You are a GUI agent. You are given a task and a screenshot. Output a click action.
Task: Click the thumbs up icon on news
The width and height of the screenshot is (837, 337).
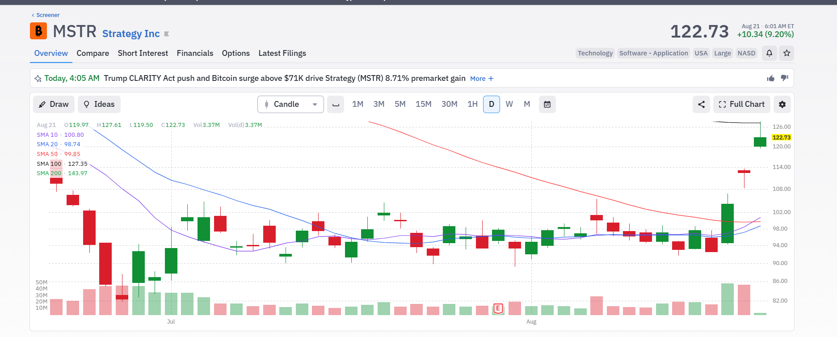pos(771,78)
